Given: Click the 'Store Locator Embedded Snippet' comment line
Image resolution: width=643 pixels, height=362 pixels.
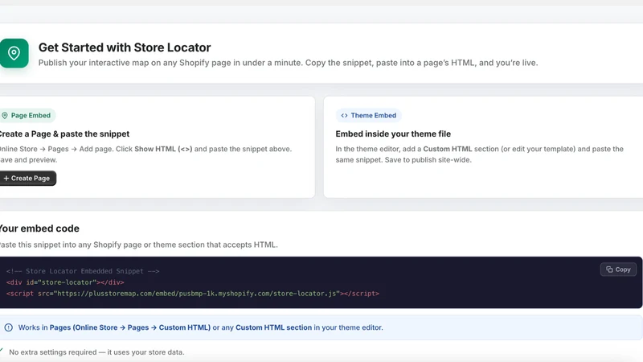Looking at the screenshot, I should tap(83, 271).
